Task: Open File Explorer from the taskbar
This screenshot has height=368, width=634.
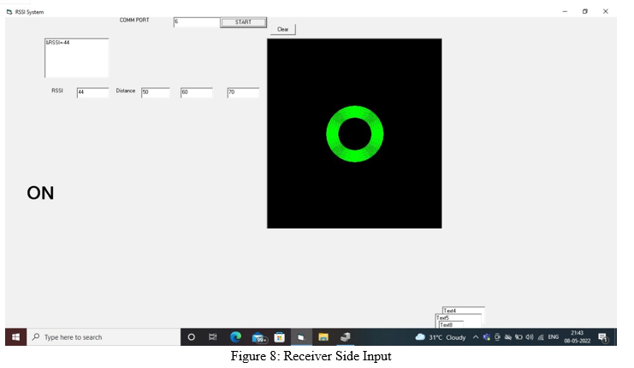Action: tap(323, 337)
